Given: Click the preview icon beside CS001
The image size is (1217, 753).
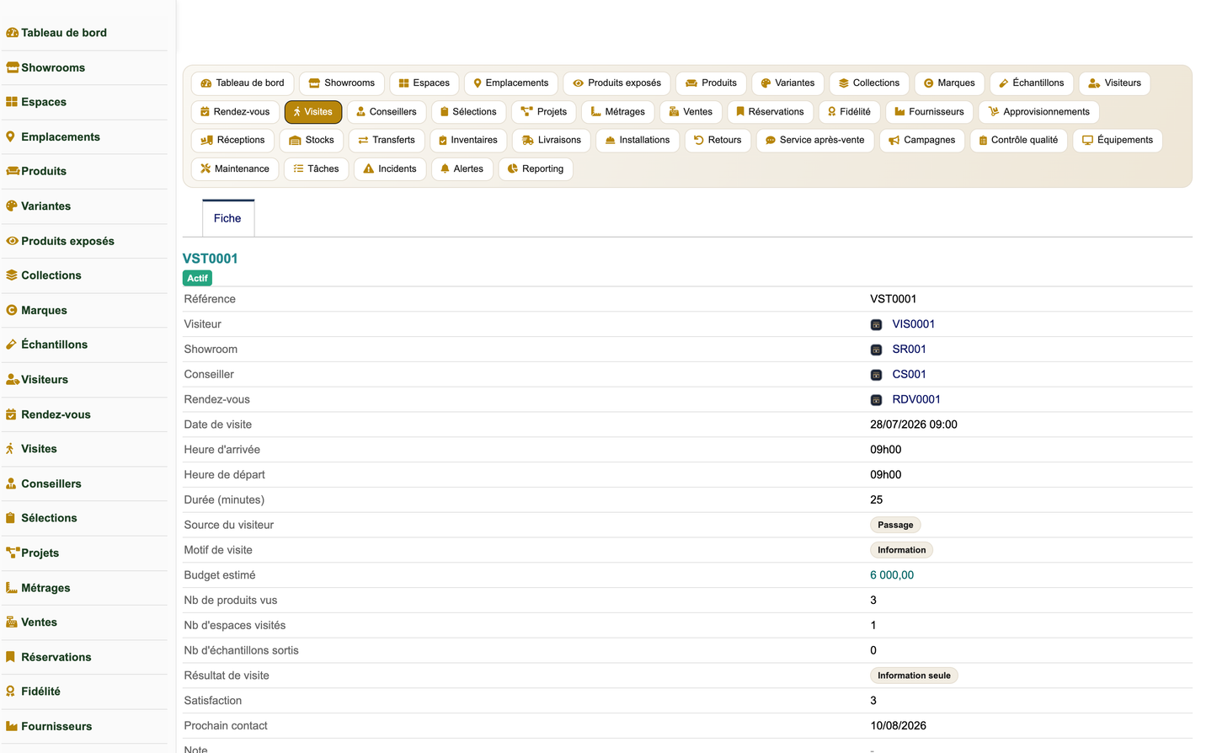Looking at the screenshot, I should (x=876, y=375).
